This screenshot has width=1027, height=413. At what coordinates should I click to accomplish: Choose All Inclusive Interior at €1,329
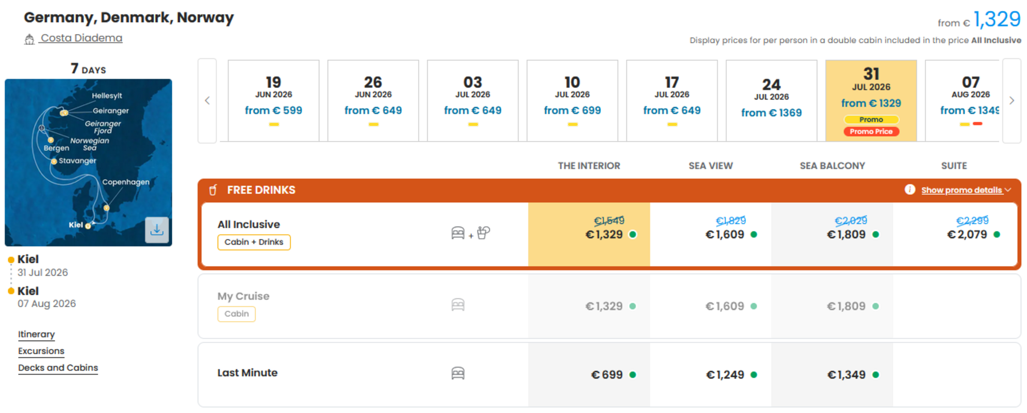[589, 234]
